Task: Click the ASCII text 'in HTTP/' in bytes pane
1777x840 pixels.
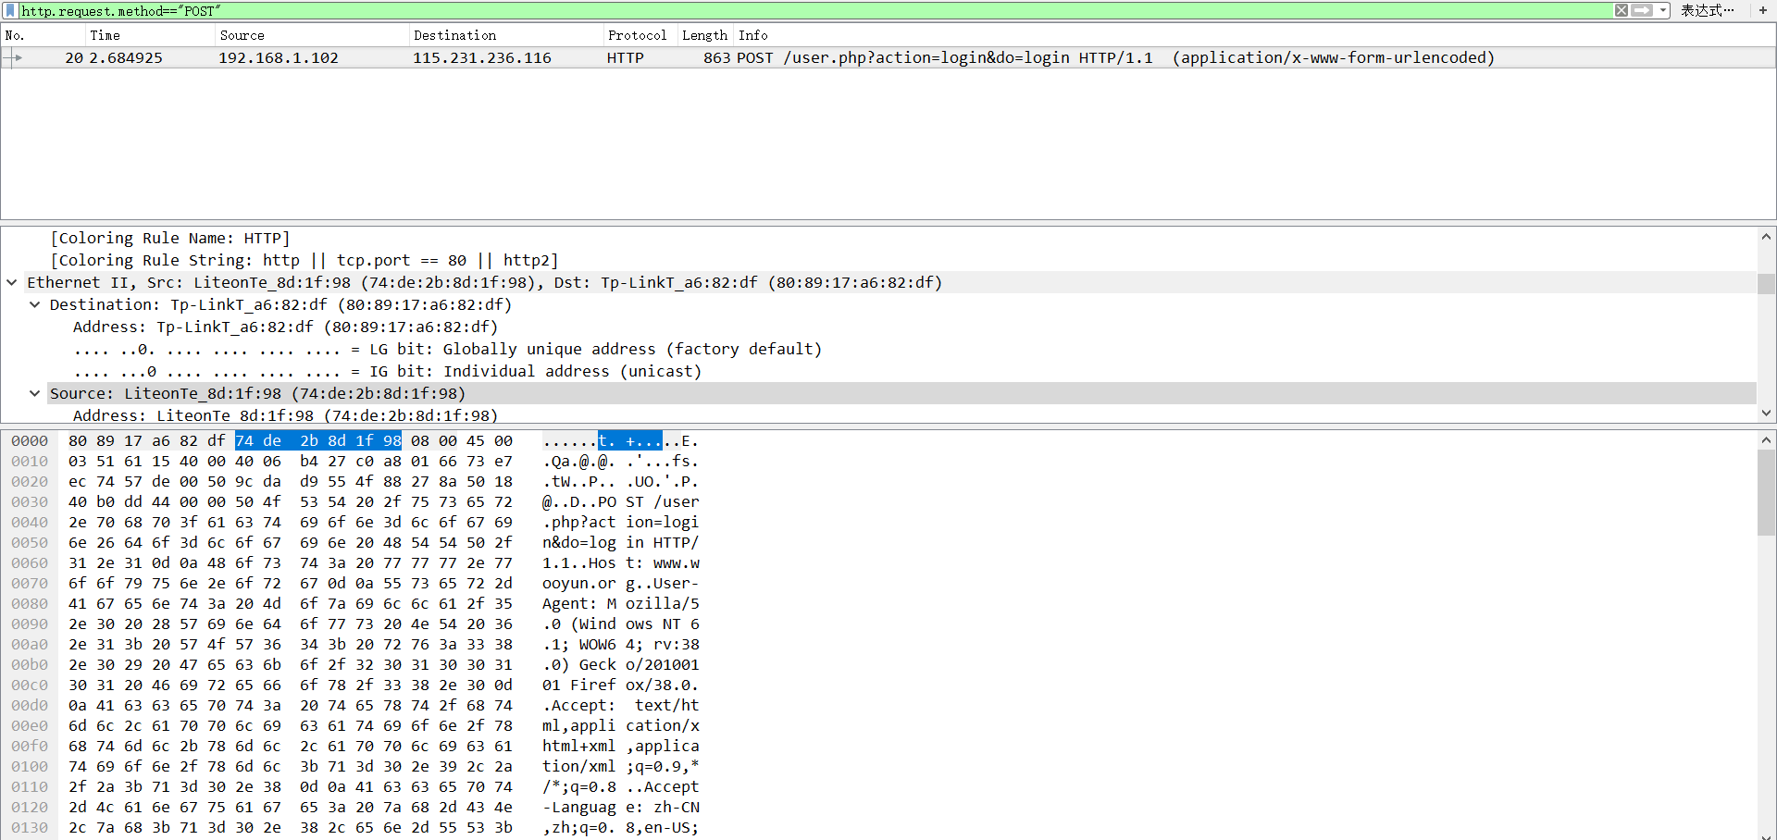Action: coord(663,542)
